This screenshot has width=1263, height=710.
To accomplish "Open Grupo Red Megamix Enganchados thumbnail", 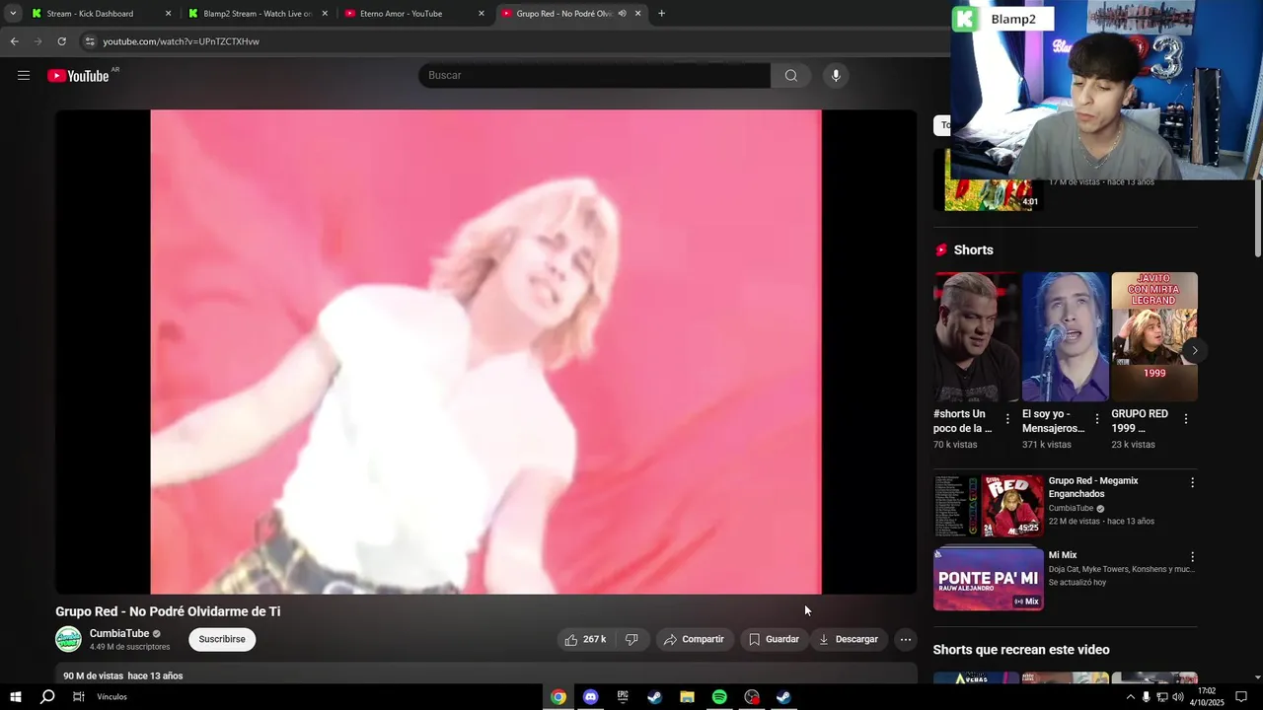I will point(988,506).
